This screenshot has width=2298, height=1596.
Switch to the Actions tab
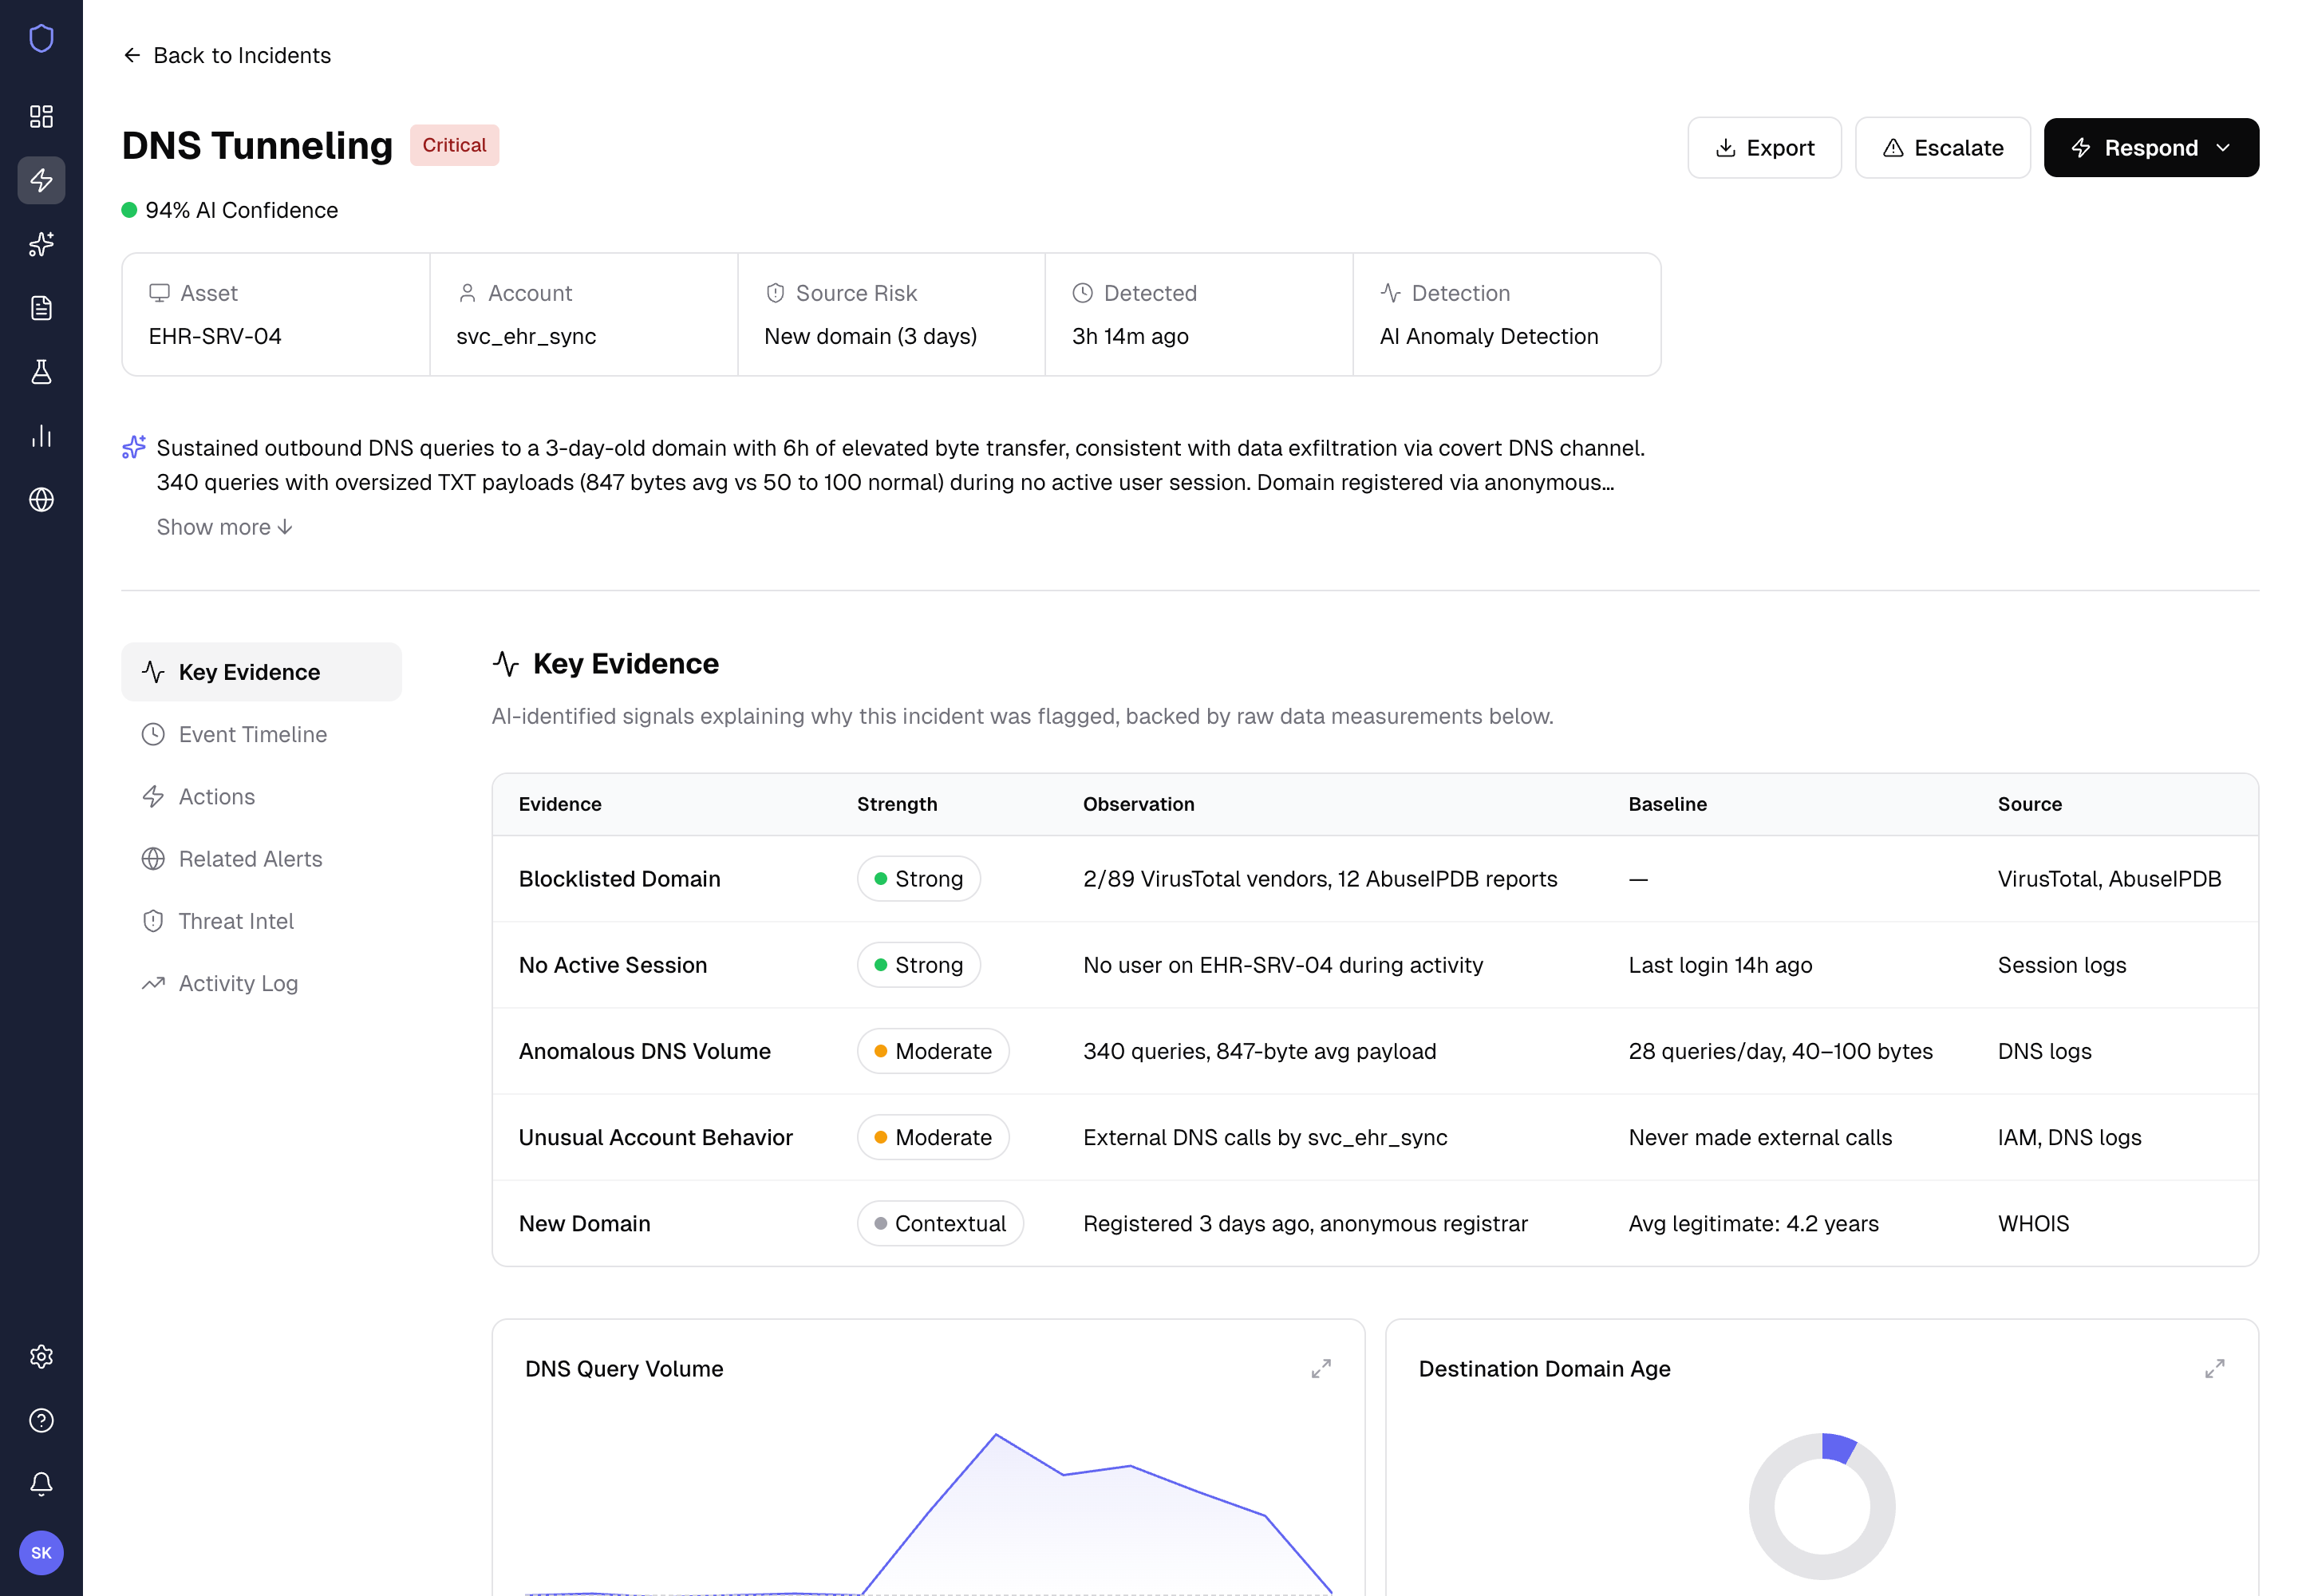pos(261,796)
